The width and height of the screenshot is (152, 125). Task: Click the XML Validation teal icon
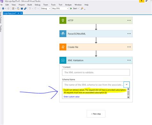(63, 60)
